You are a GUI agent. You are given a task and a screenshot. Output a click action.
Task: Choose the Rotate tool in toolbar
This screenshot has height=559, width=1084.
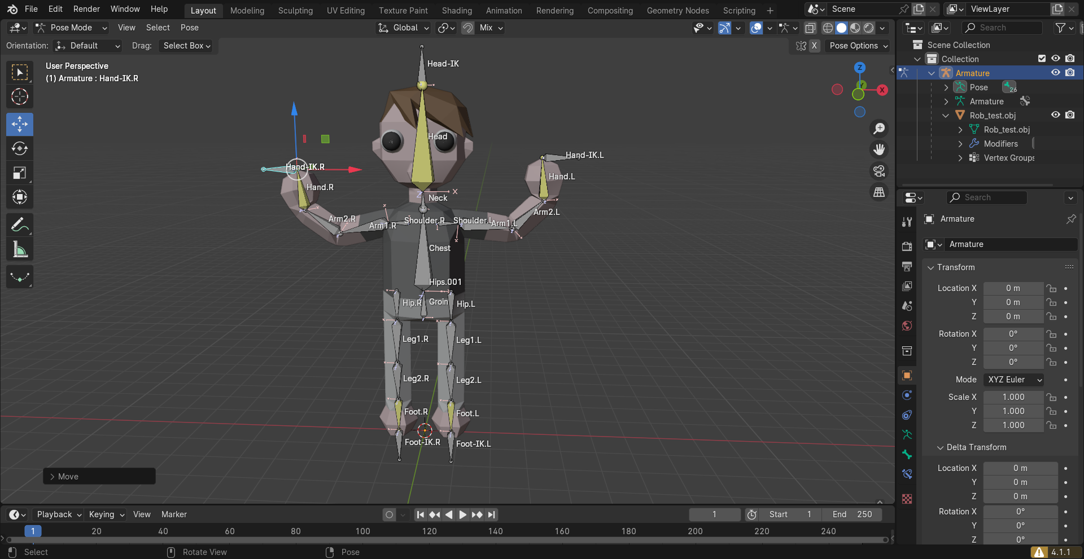click(x=20, y=148)
